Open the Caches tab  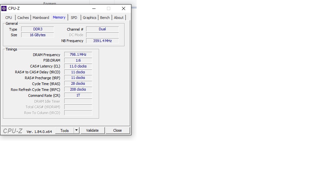23,18
